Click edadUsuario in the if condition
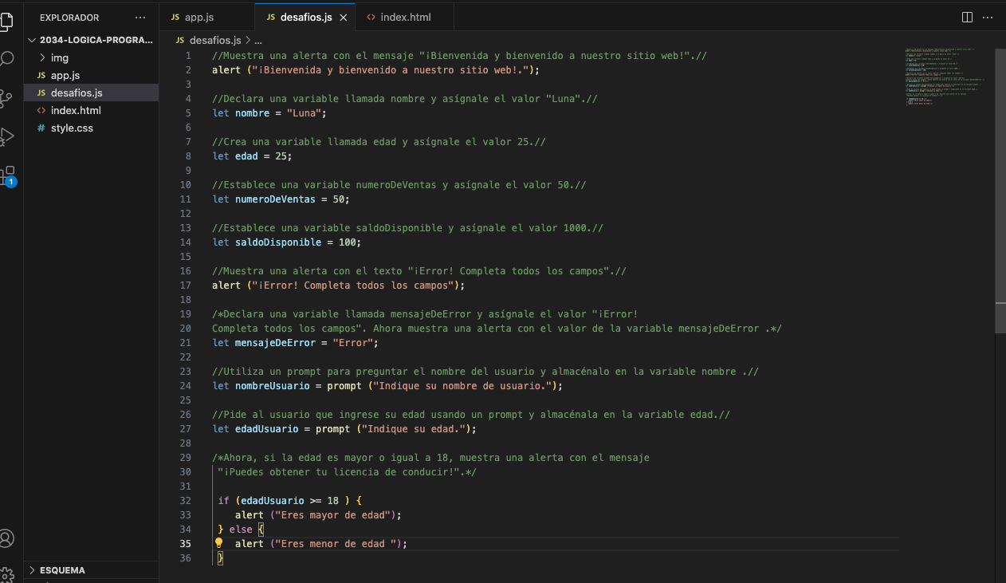This screenshot has width=1006, height=583. [x=273, y=501]
